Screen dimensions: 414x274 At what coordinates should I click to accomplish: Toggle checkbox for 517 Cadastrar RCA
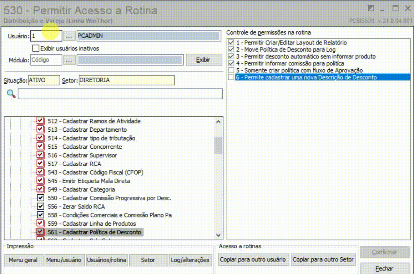click(40, 163)
